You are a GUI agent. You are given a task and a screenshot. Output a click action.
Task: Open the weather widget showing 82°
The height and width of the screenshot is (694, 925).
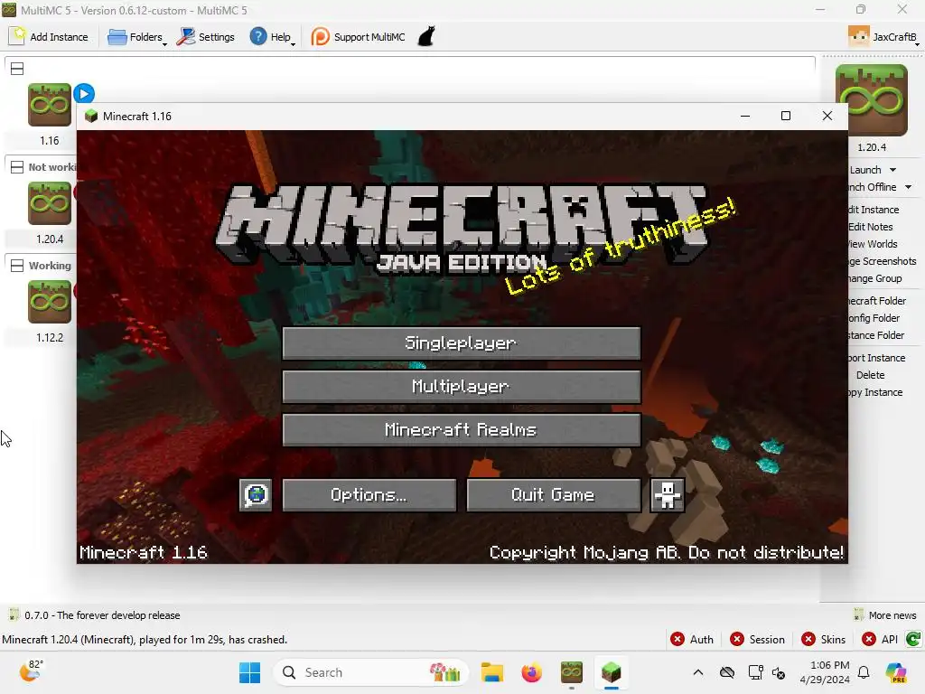(x=31, y=671)
